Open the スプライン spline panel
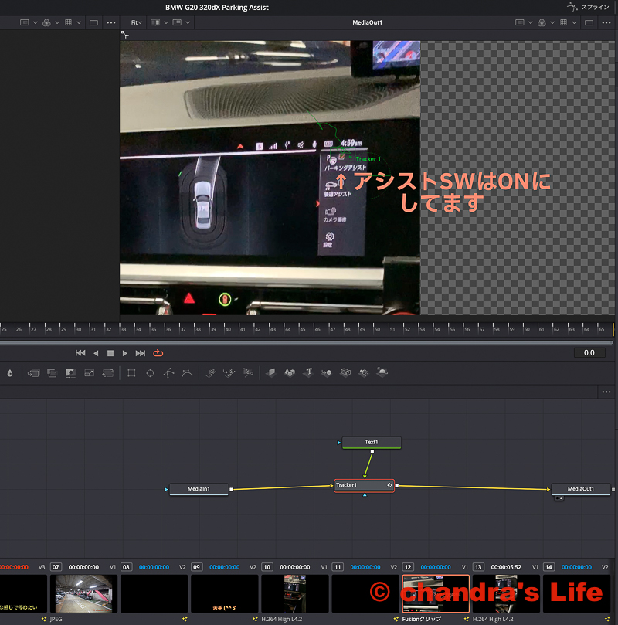The width and height of the screenshot is (618, 625). coord(589,7)
